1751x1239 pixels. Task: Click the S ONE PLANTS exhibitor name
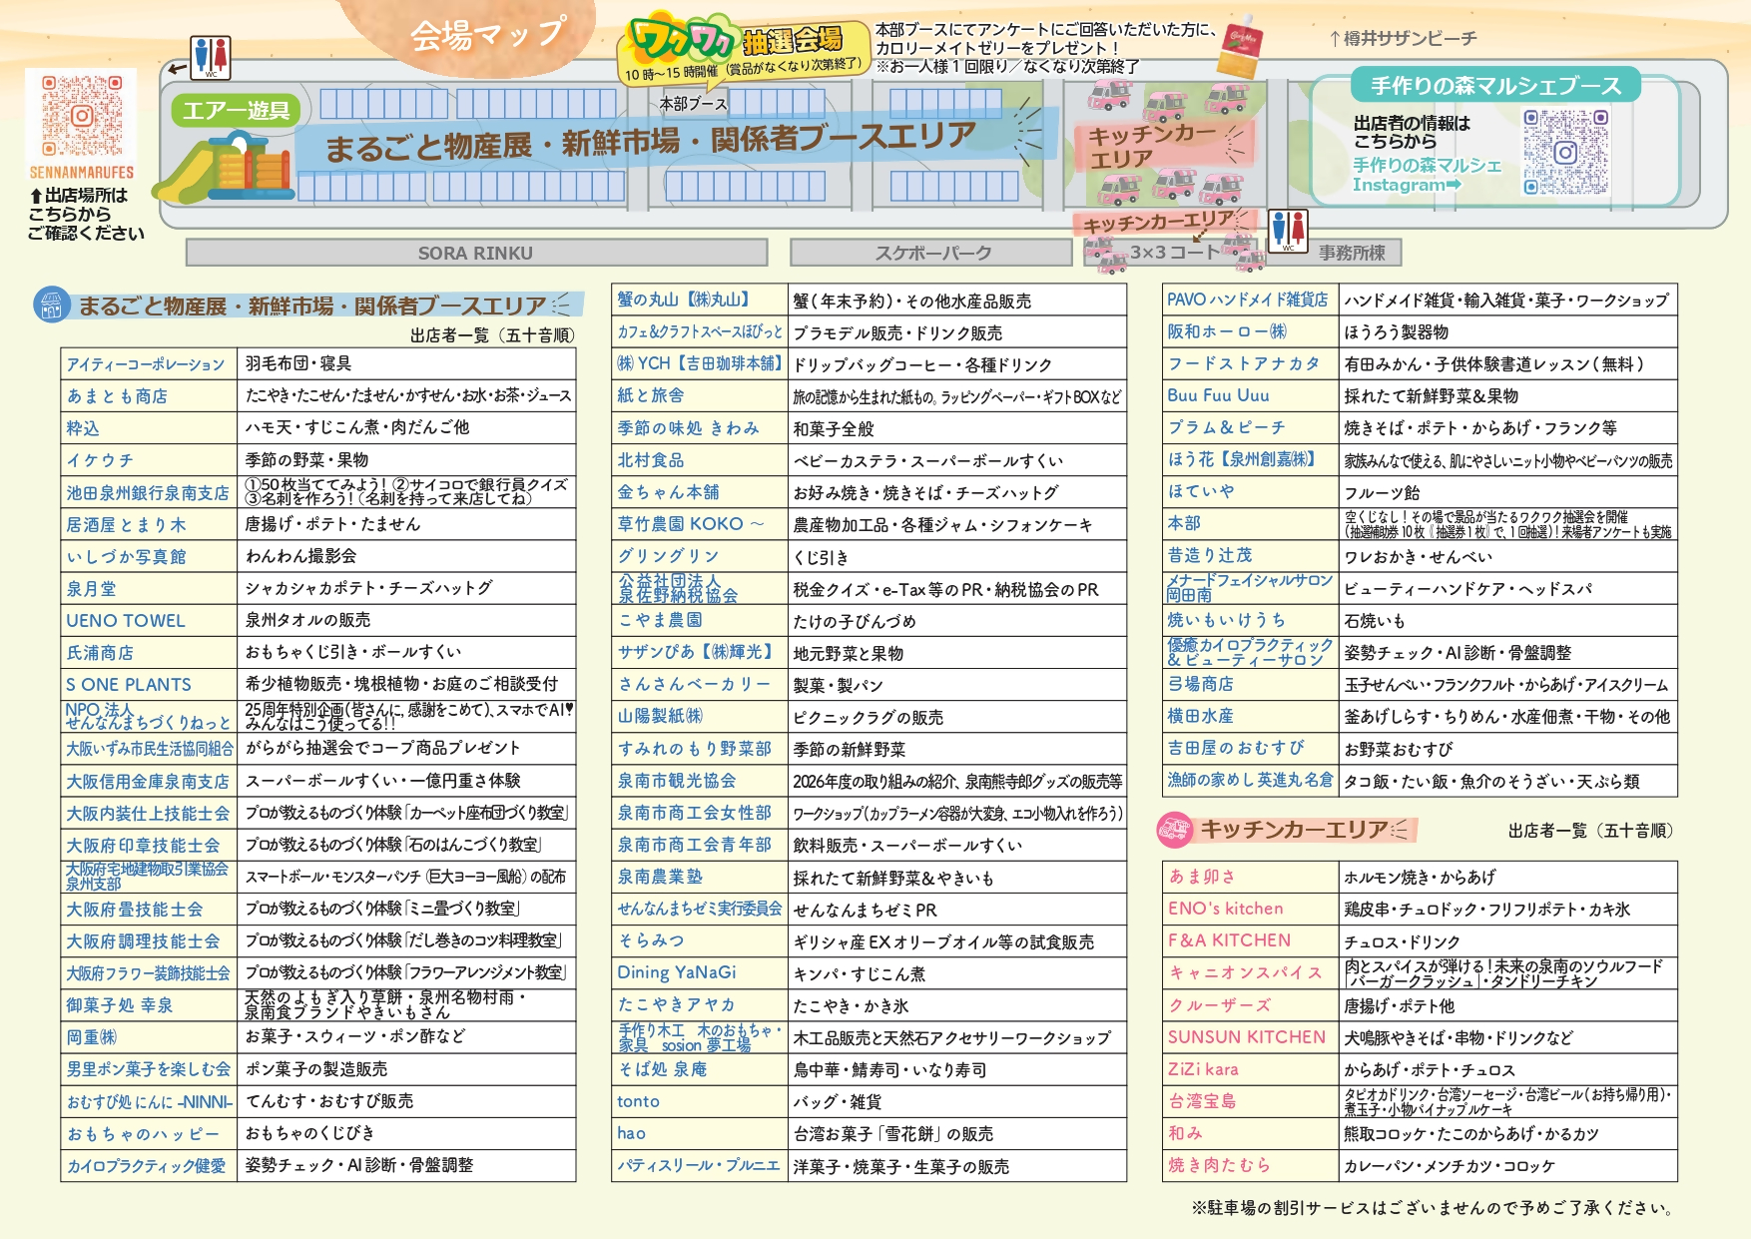[129, 685]
